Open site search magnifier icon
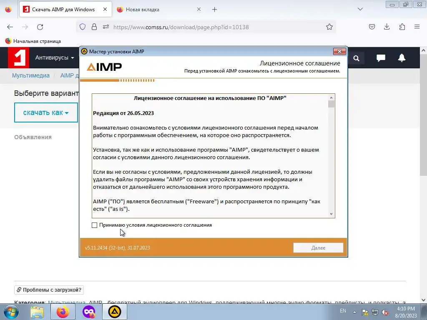 tap(356, 58)
